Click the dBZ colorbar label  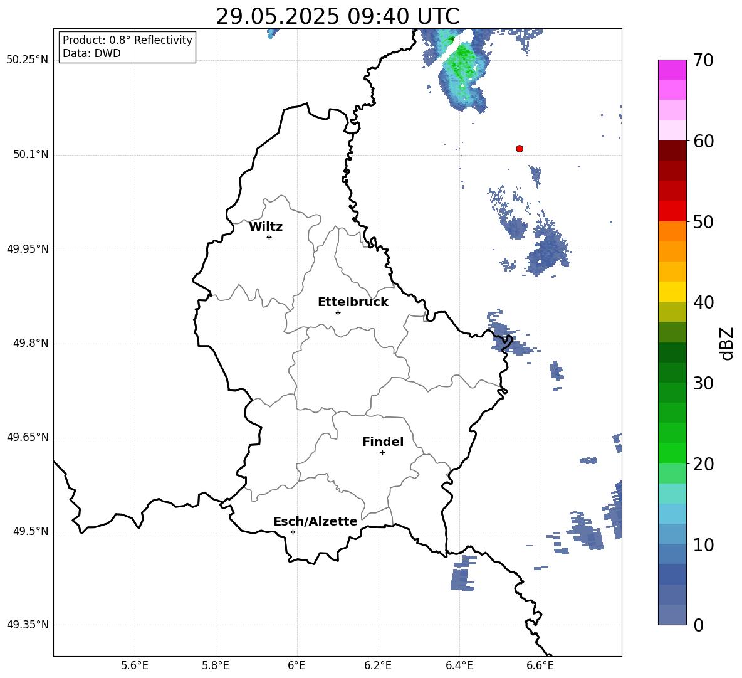[x=727, y=344]
